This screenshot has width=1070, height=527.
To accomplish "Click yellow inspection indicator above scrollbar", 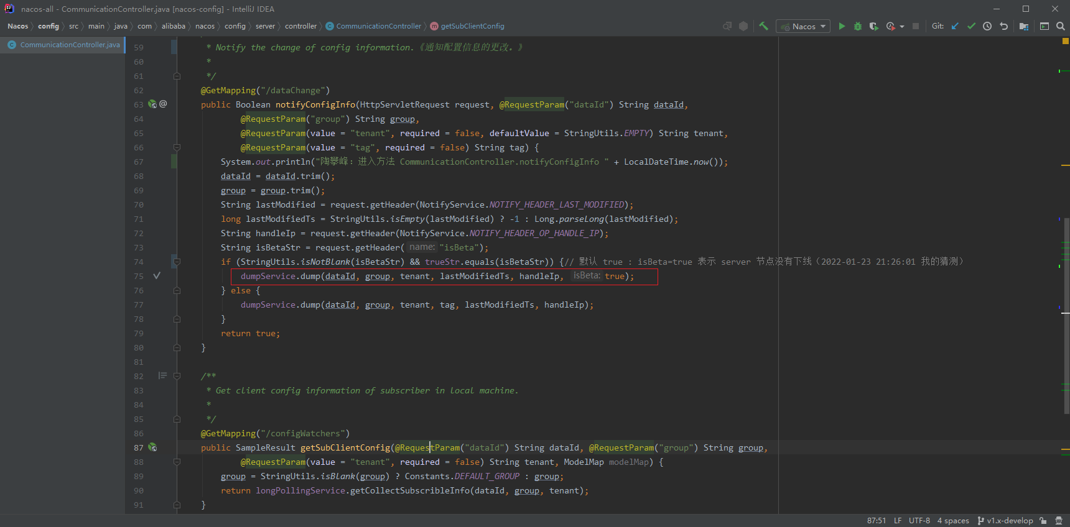I will (1065, 41).
